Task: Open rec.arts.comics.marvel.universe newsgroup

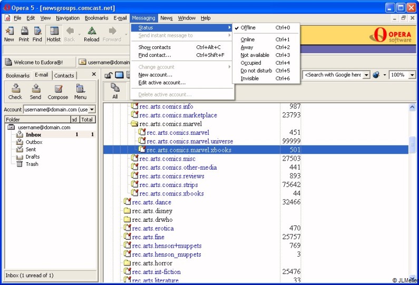Action: click(190, 141)
